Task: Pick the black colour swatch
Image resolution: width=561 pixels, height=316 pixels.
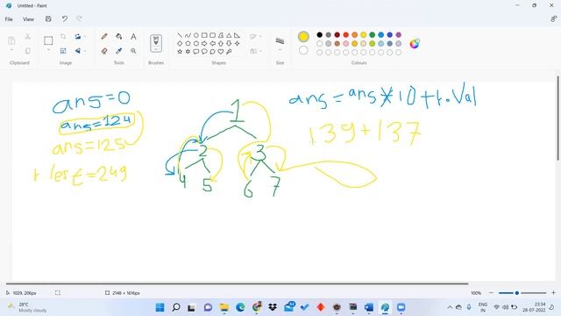Action: [319, 35]
